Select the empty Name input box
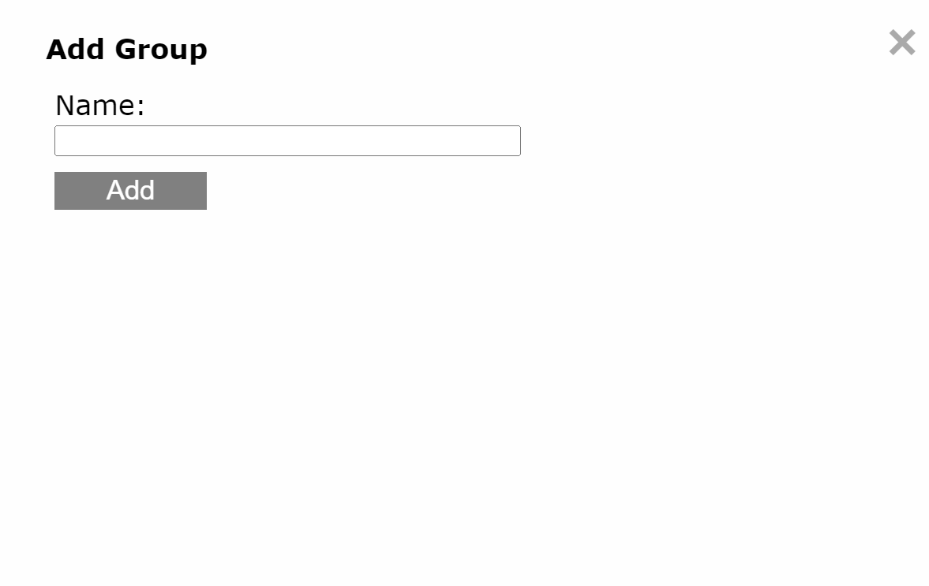This screenshot has width=929, height=586. coord(287,141)
